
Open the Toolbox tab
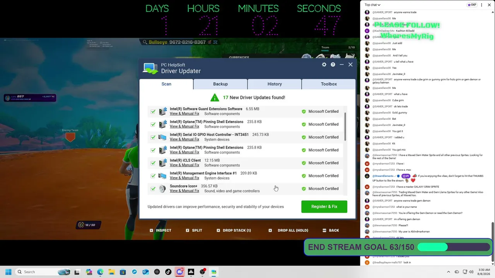pyautogui.click(x=329, y=84)
